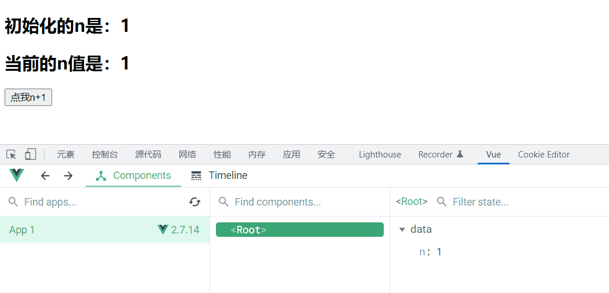This screenshot has width=609, height=293.
Task: Click the inspect element cursor icon
Action: coord(12,155)
